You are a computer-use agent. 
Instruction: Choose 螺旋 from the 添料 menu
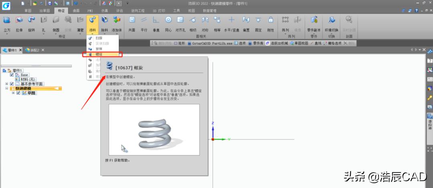(103, 55)
